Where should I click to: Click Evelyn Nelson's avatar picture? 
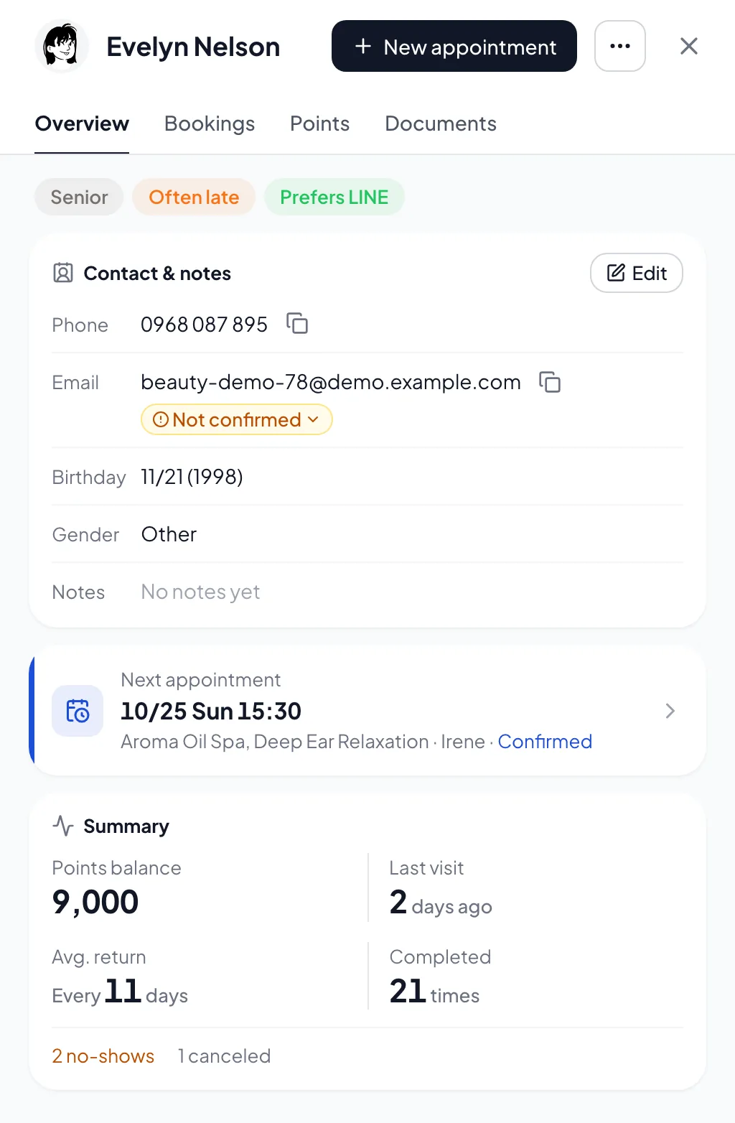click(62, 46)
